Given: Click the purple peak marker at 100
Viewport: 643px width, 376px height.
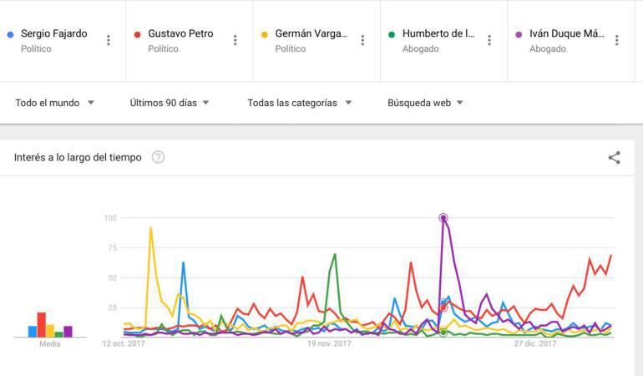Looking at the screenshot, I should pyautogui.click(x=443, y=218).
